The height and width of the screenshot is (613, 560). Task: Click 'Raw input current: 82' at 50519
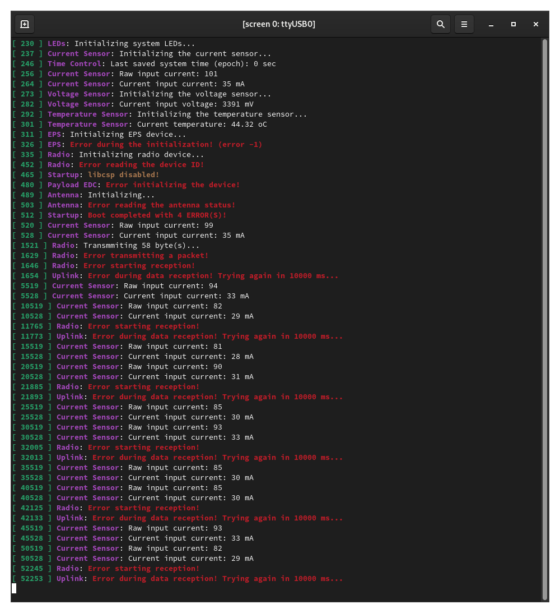pos(175,549)
